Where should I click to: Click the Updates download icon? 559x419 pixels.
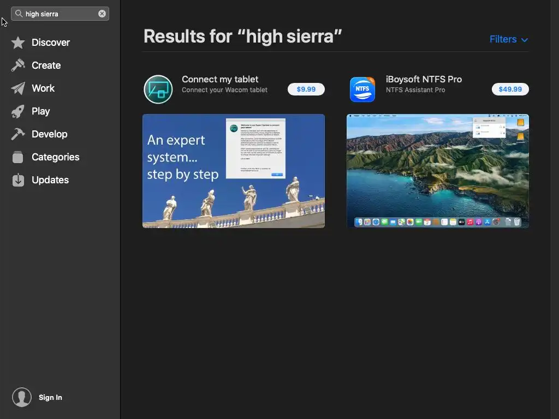click(18, 180)
